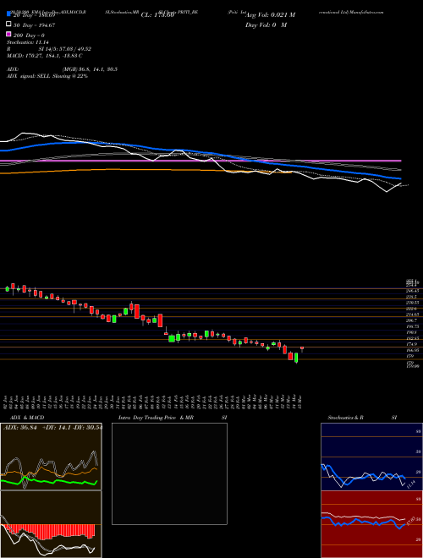Open the blue Stochastics chart panel
Screen dimensions: 423x558
[x=371, y=457]
